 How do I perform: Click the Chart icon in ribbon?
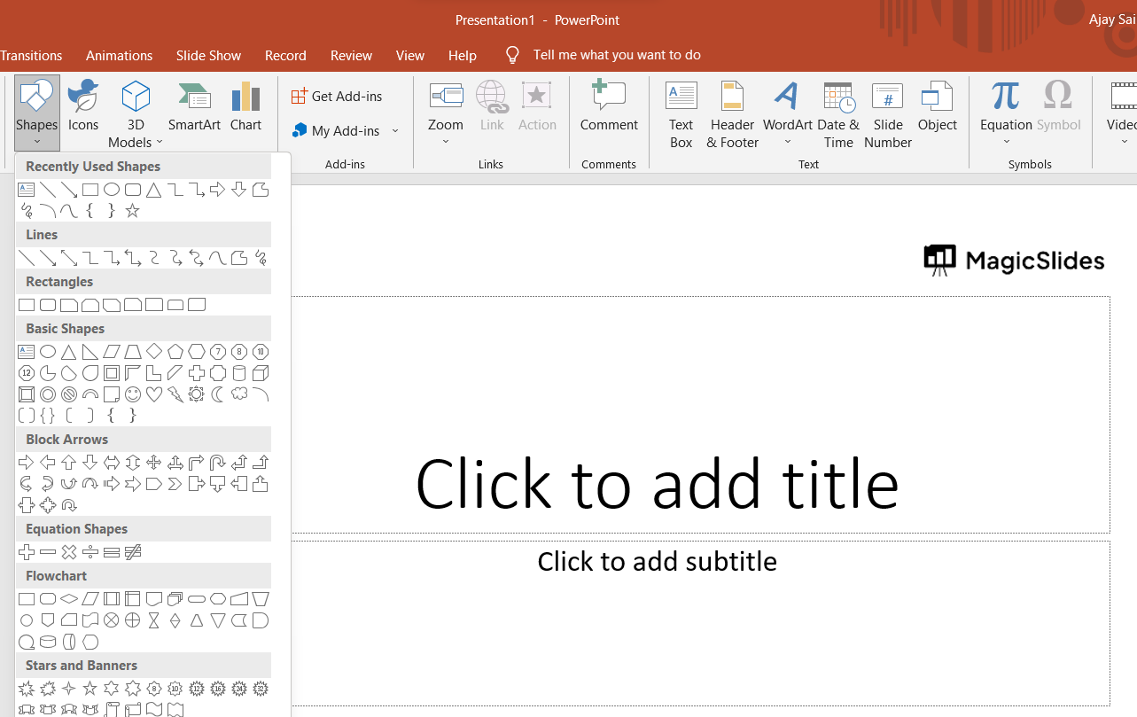pyautogui.click(x=245, y=107)
